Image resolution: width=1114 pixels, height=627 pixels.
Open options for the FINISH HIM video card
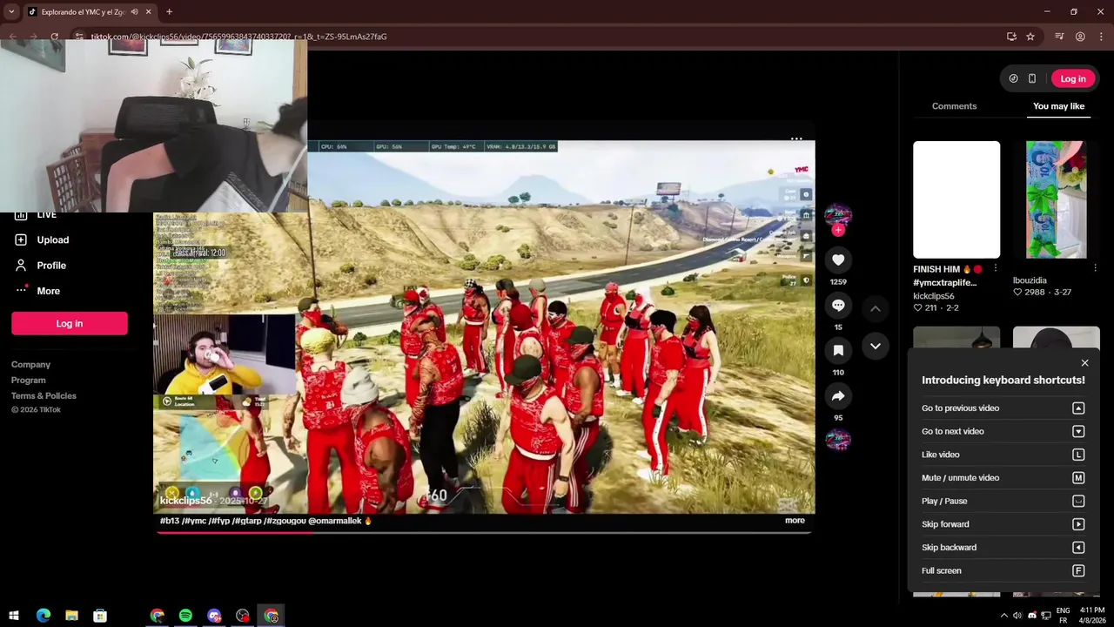996,269
